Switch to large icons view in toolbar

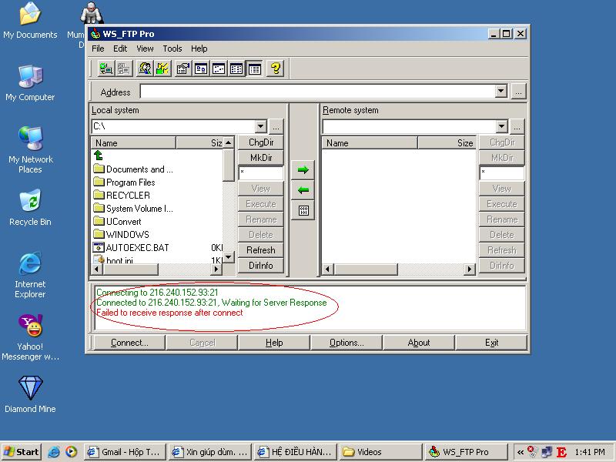pyautogui.click(x=201, y=69)
